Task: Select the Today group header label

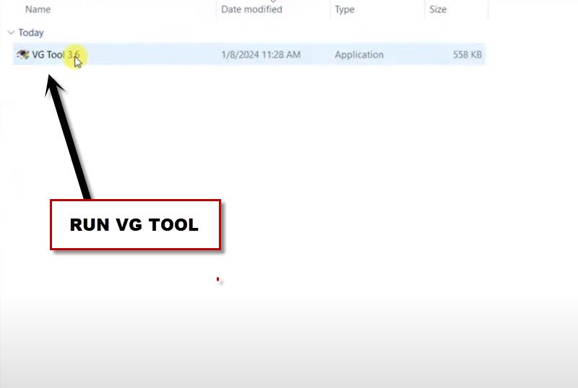Action: coord(31,32)
